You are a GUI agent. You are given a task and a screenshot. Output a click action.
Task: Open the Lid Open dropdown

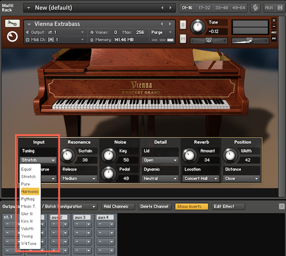(x=160, y=160)
